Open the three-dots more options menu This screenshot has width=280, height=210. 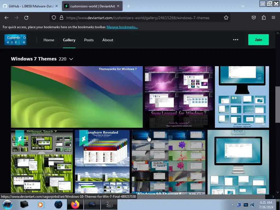pos(235,40)
